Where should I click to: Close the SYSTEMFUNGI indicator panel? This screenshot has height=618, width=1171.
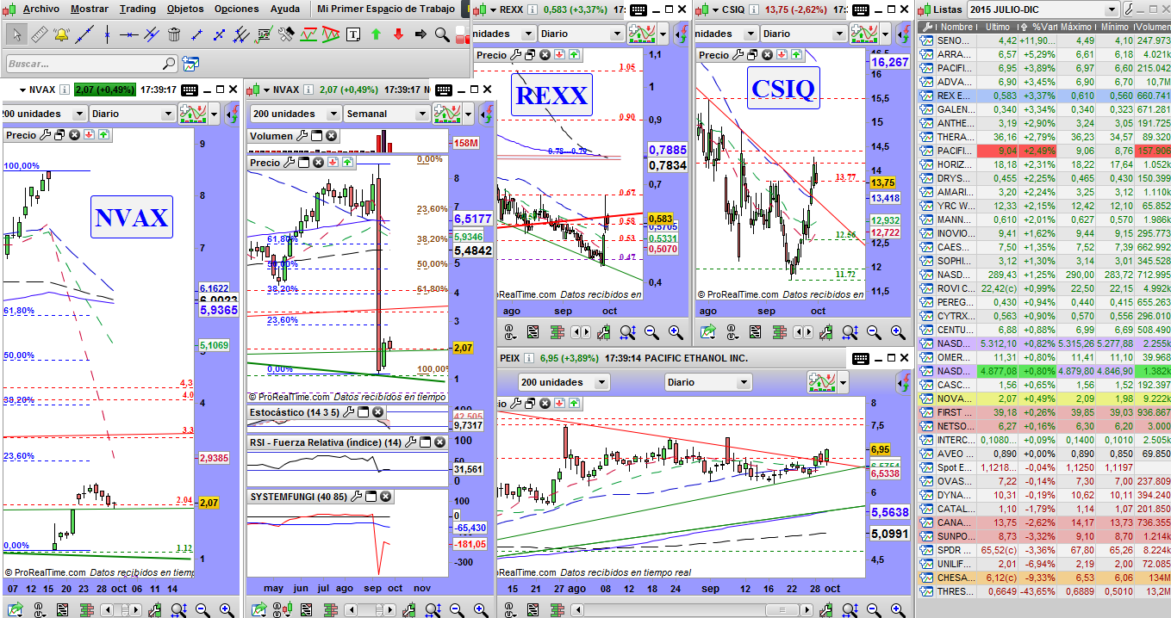click(x=384, y=497)
